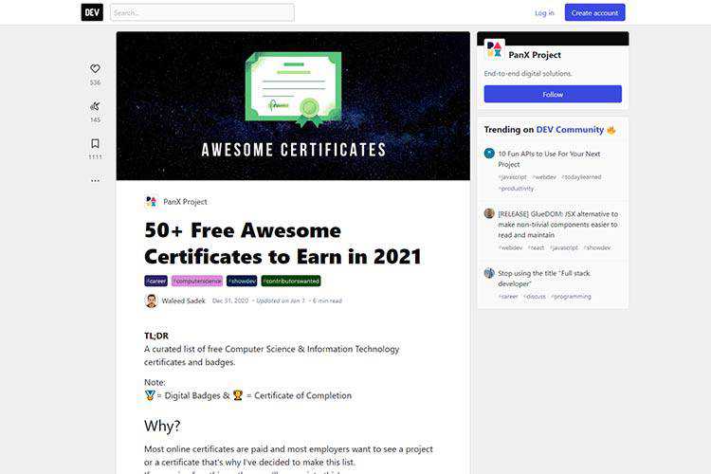Click the unicorn reaction icon
711x474 pixels.
pyautogui.click(x=95, y=106)
